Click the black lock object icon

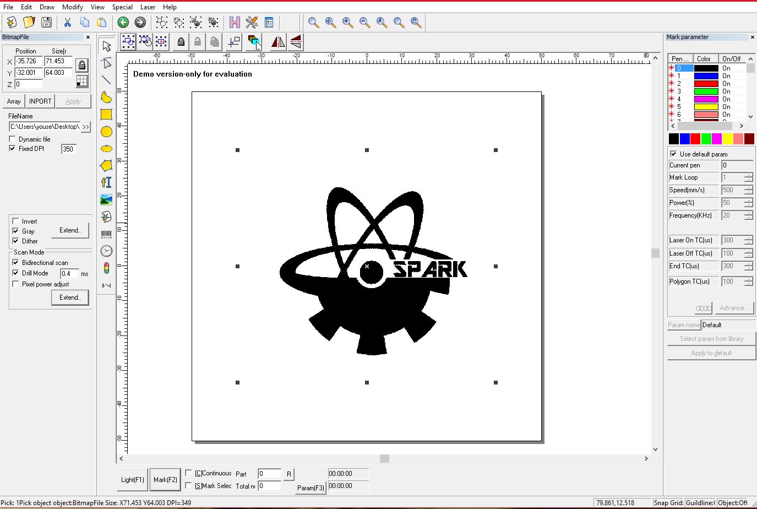click(181, 42)
